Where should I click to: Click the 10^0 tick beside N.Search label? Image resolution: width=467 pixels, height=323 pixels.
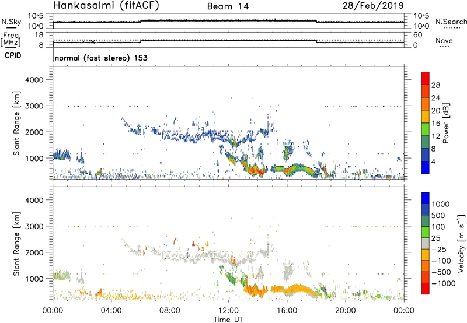(421, 26)
